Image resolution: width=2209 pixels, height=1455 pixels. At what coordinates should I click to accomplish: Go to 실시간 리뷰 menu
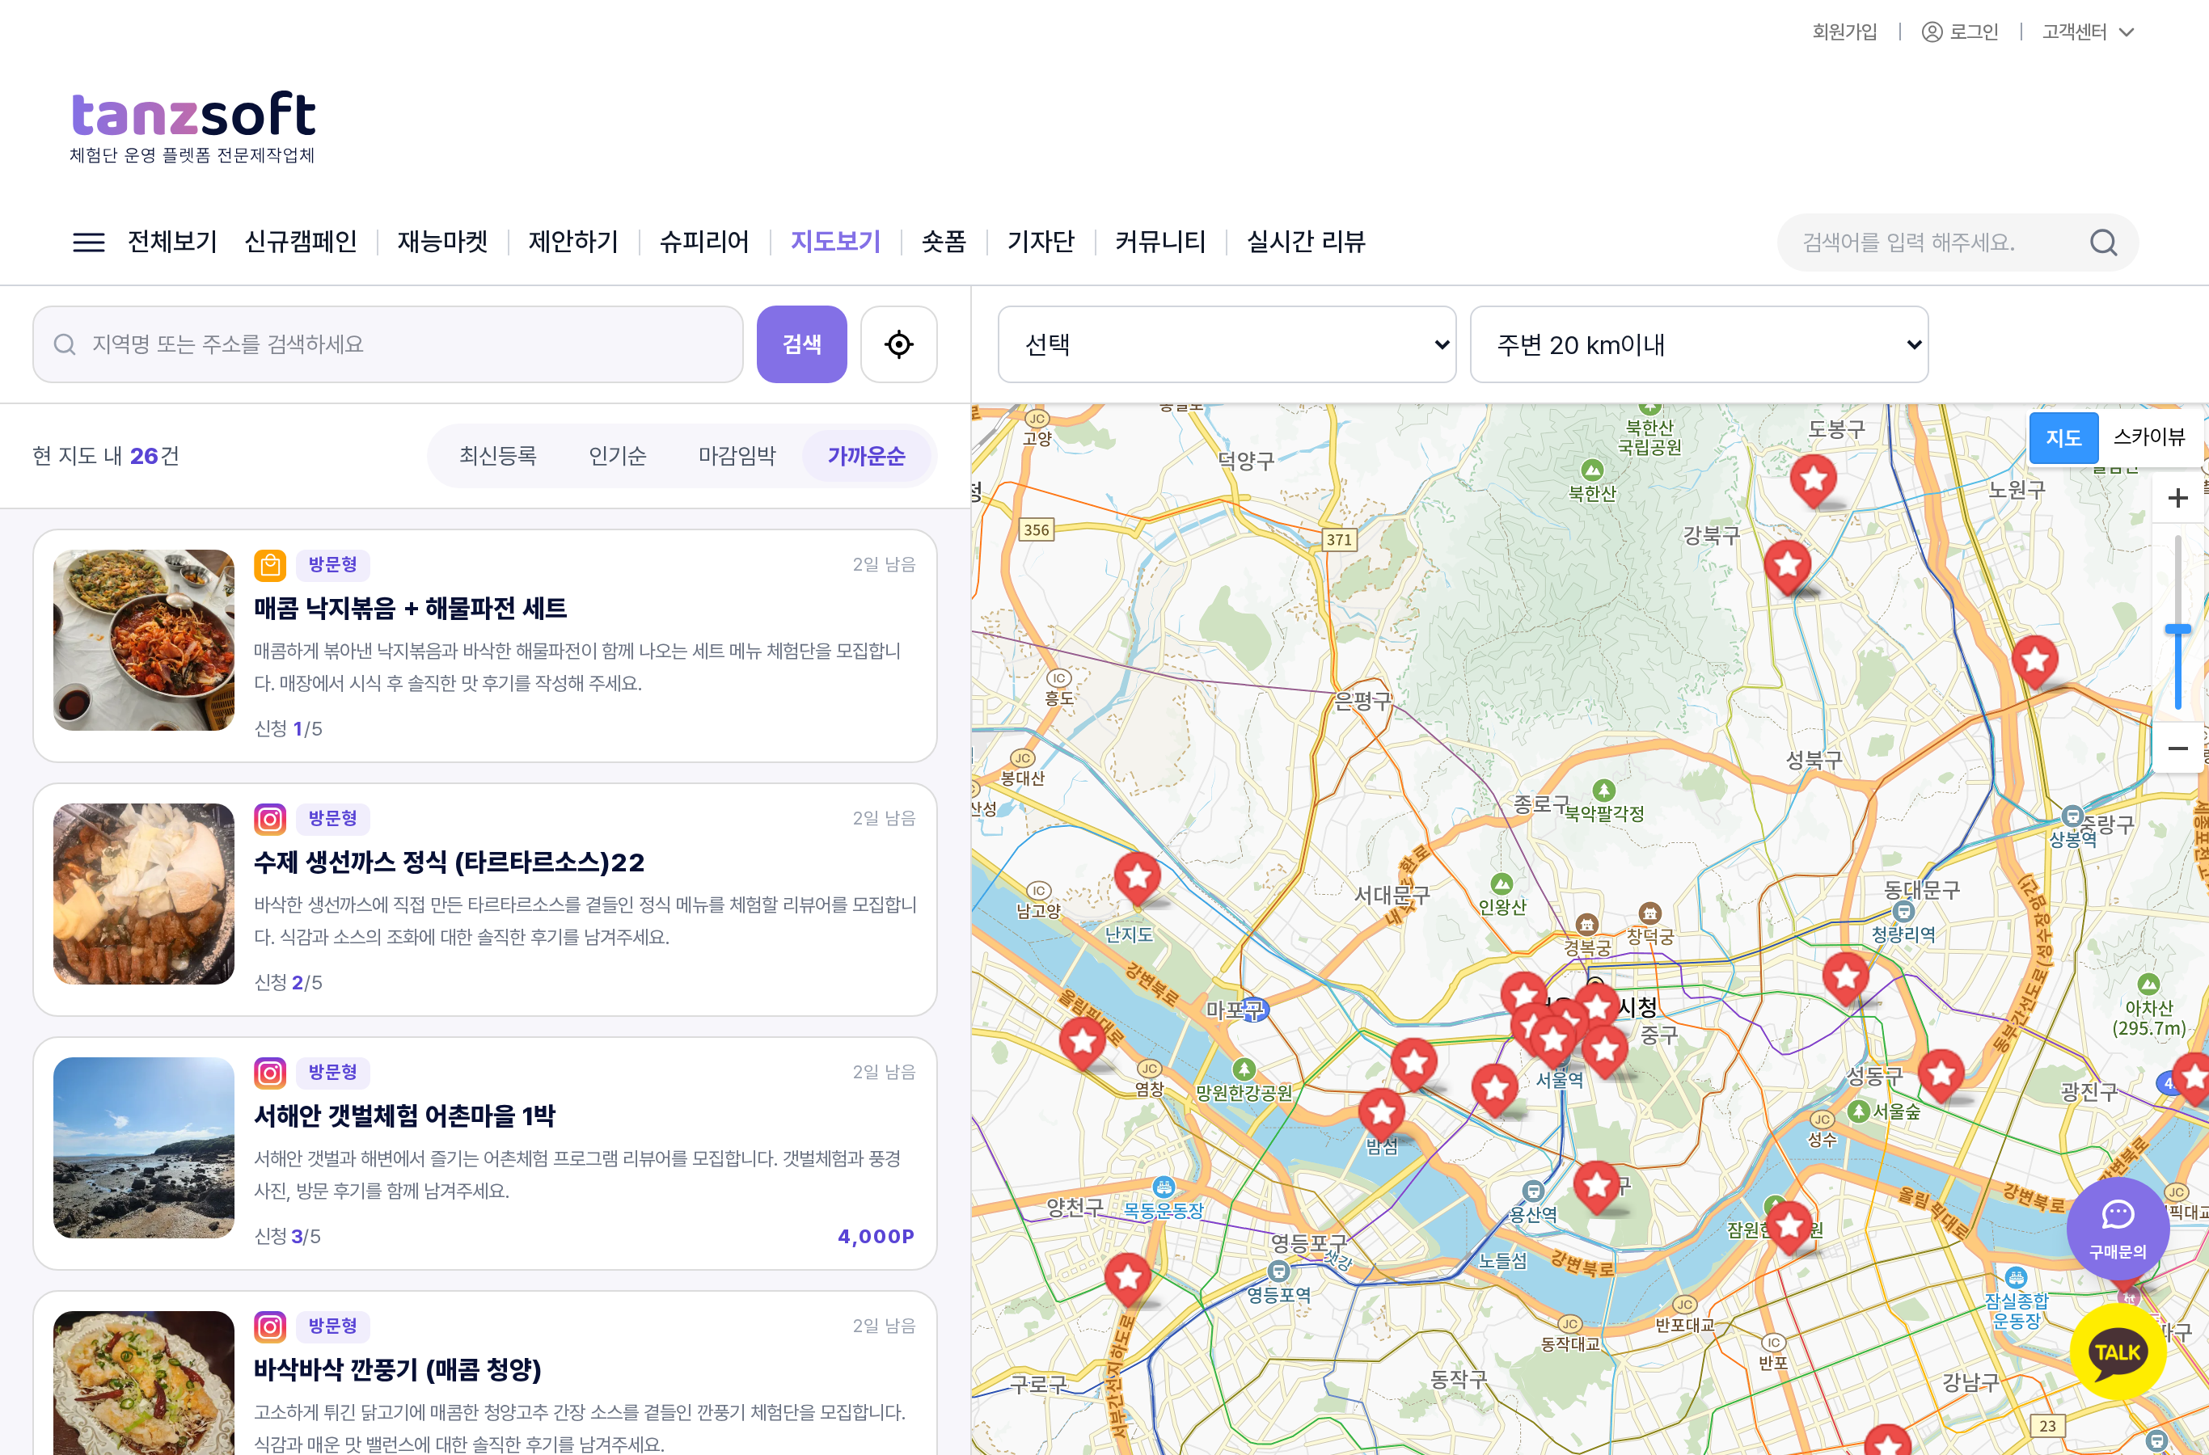(1306, 242)
